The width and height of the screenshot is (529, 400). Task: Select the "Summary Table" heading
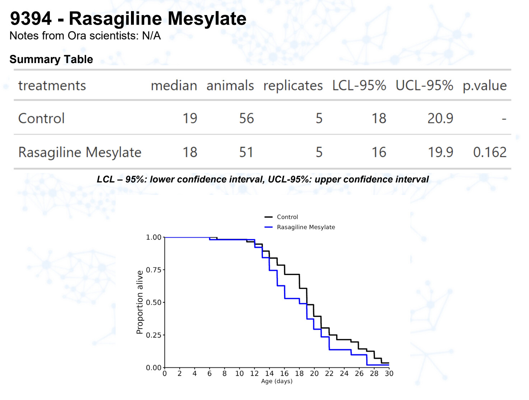[51, 59]
